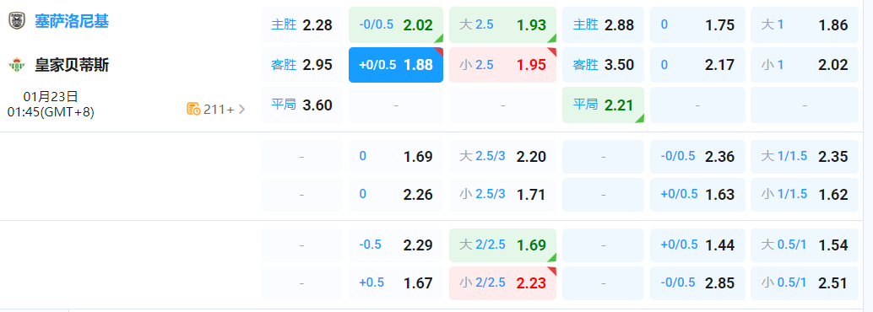
Task: Choose 小 0.5/1 at 2.51
Action: click(x=805, y=283)
